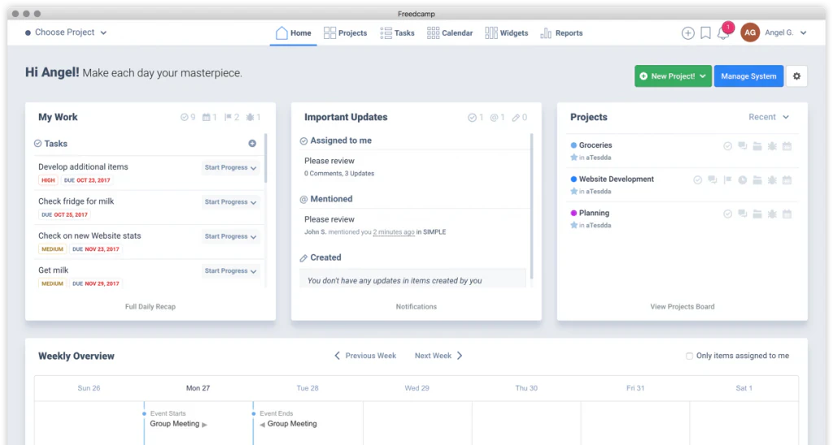Open Planning project bug tracker icon

click(773, 214)
